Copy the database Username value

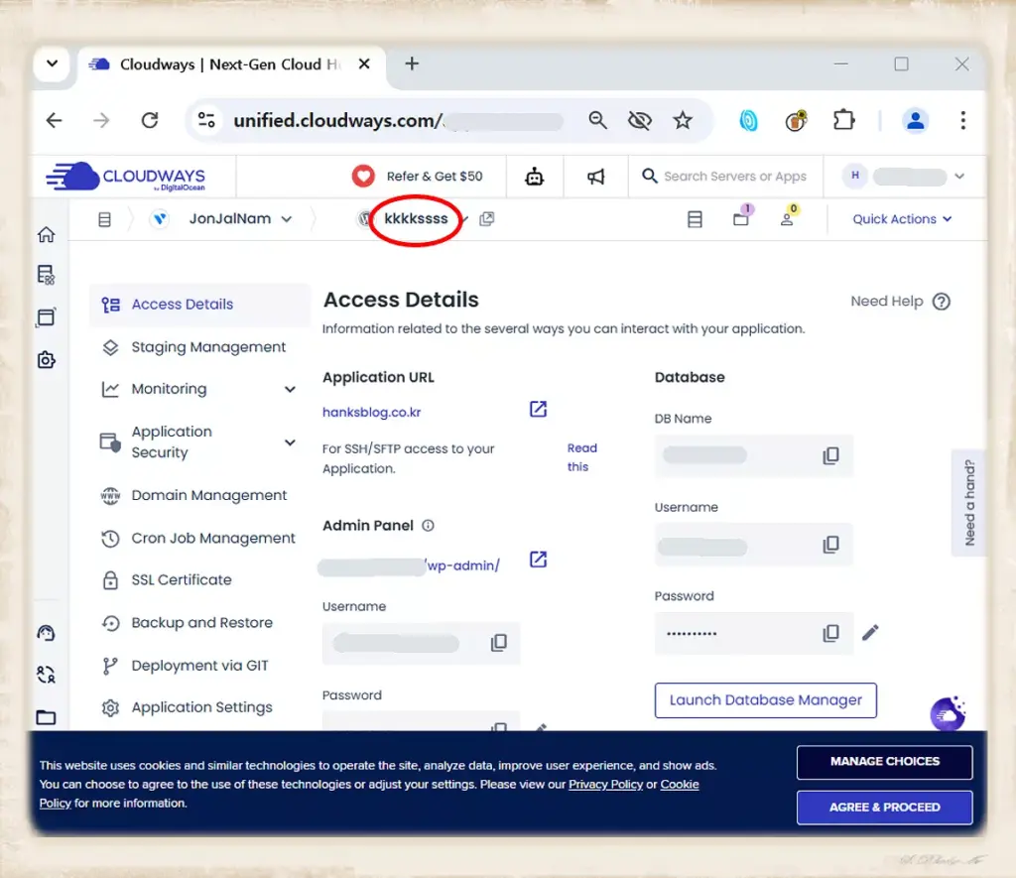tap(830, 545)
